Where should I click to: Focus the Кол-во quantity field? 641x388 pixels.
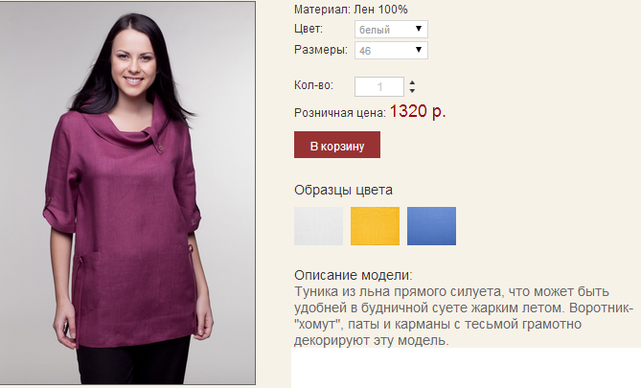click(379, 86)
